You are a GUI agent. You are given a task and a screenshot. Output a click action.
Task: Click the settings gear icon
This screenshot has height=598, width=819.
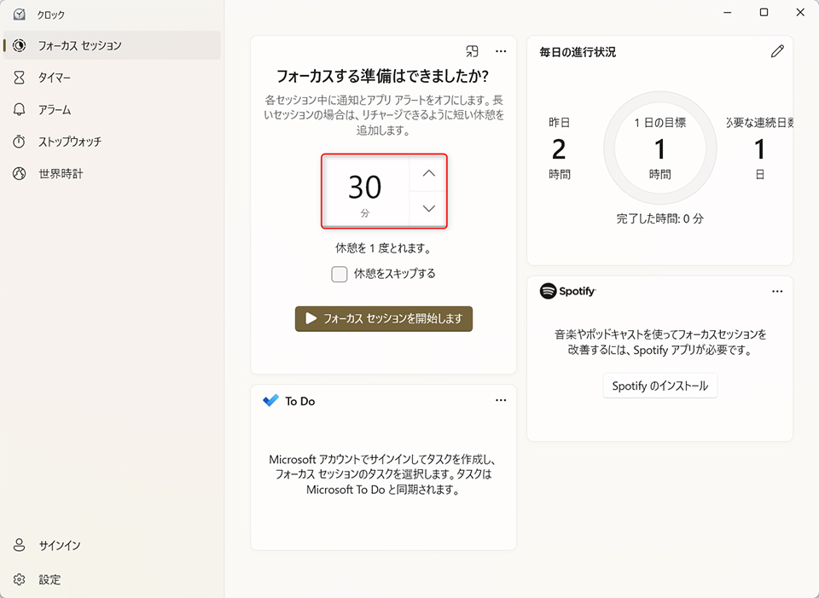pyautogui.click(x=20, y=579)
